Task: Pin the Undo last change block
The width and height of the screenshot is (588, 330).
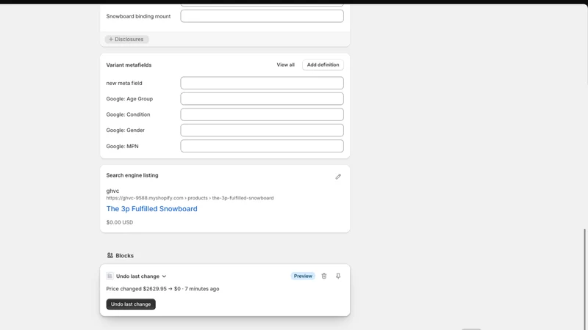Action: coord(338,276)
